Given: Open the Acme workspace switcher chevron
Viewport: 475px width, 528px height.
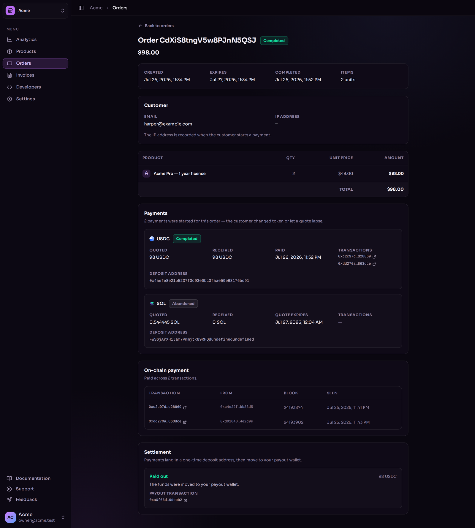Looking at the screenshot, I should (63, 10).
